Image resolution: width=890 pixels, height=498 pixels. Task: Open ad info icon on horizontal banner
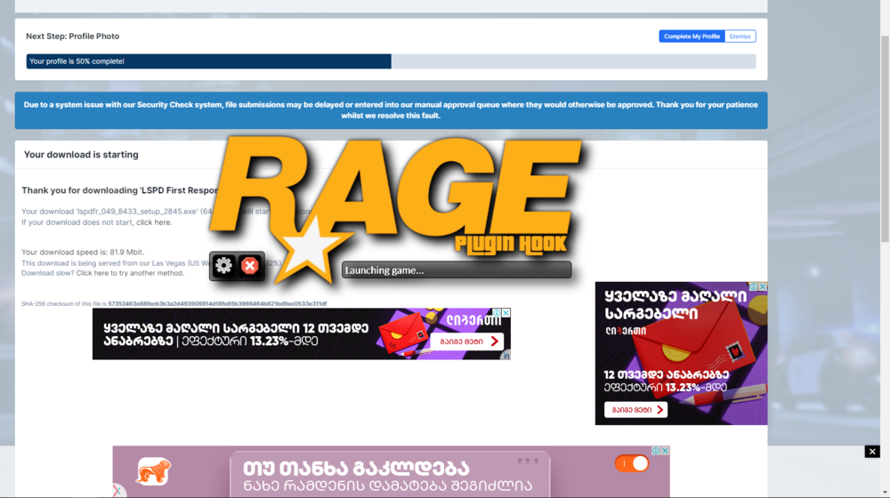(x=497, y=312)
